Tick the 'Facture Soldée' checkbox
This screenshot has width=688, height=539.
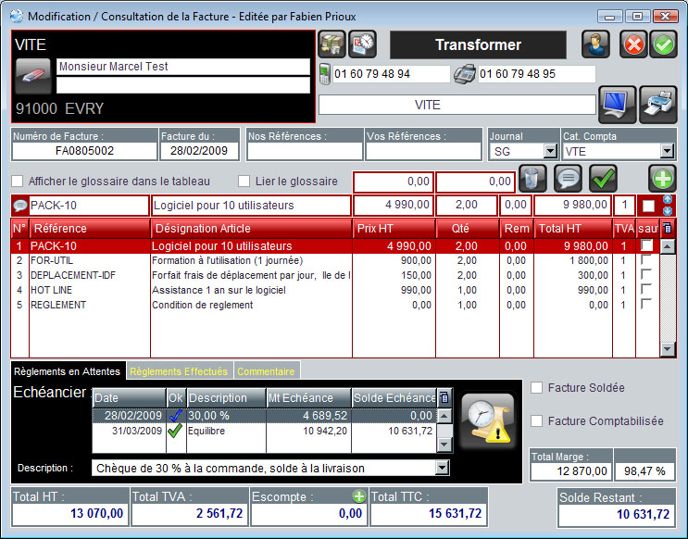(x=536, y=388)
